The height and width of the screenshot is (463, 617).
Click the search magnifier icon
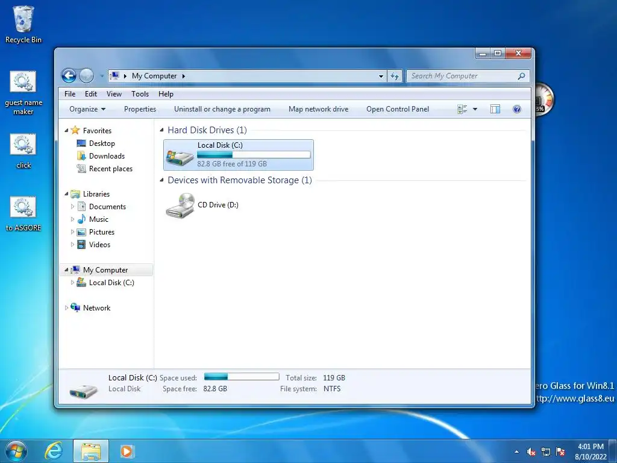521,76
